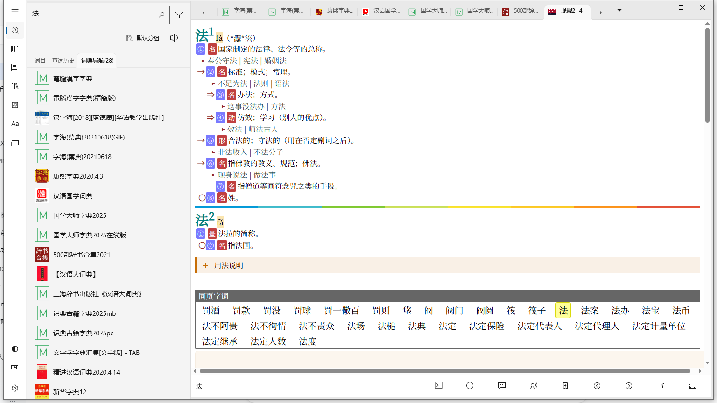The image size is (717, 403).
Task: Click the search input field containing 法
Action: tap(93, 14)
